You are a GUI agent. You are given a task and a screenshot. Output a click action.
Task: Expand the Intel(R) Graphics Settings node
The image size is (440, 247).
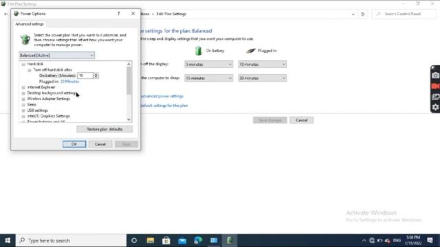pyautogui.click(x=23, y=116)
